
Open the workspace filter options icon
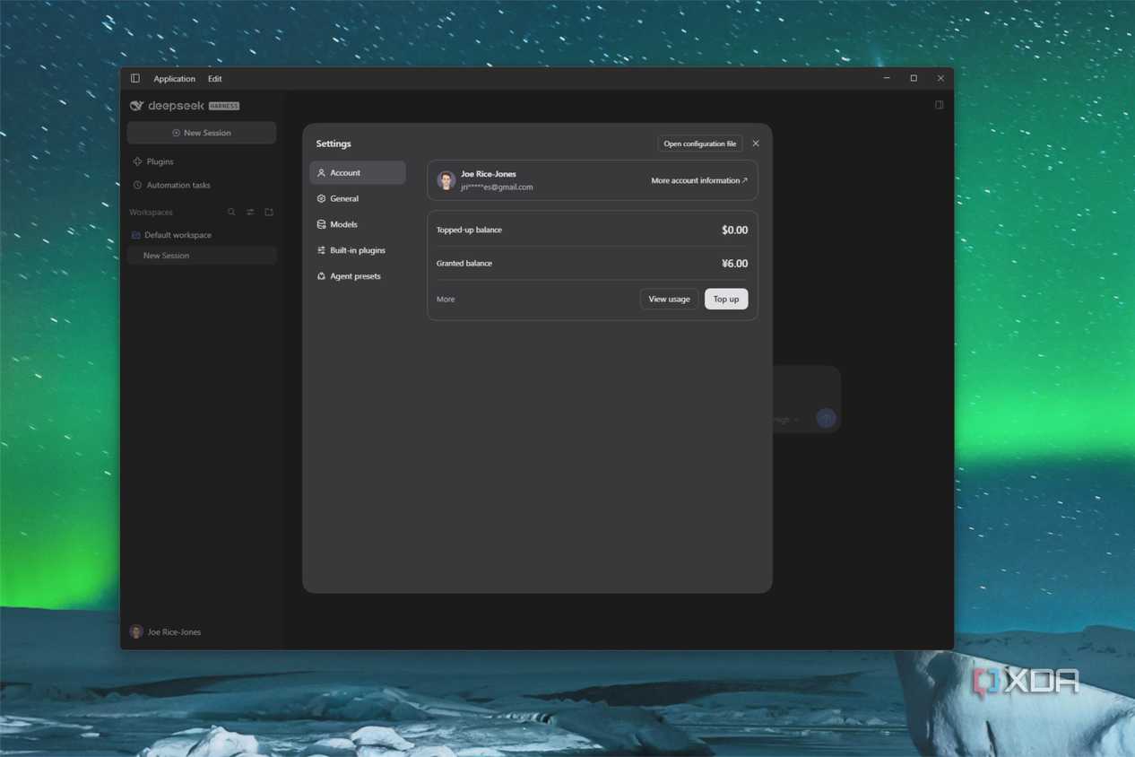(x=250, y=213)
